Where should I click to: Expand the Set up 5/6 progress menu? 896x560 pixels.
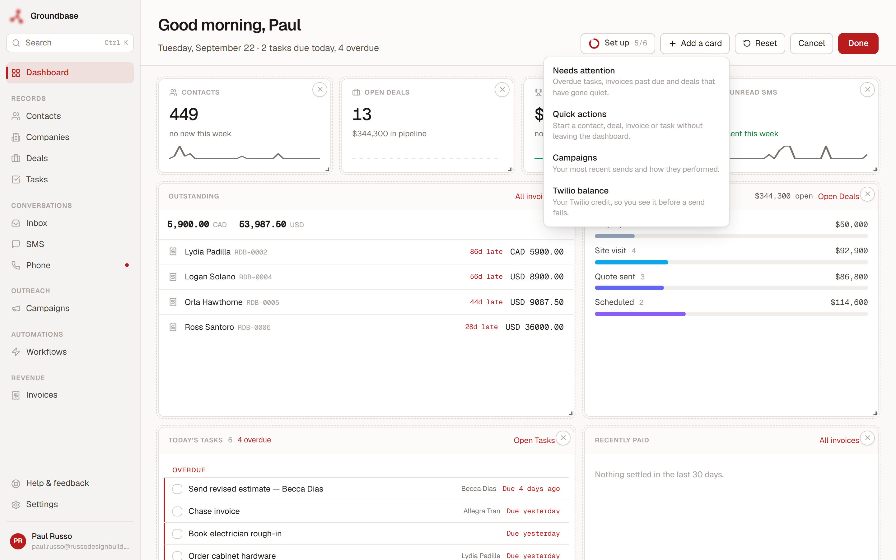pyautogui.click(x=618, y=43)
